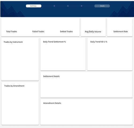
Task: Jump to the middle progress dot
Action: coord(68,6)
